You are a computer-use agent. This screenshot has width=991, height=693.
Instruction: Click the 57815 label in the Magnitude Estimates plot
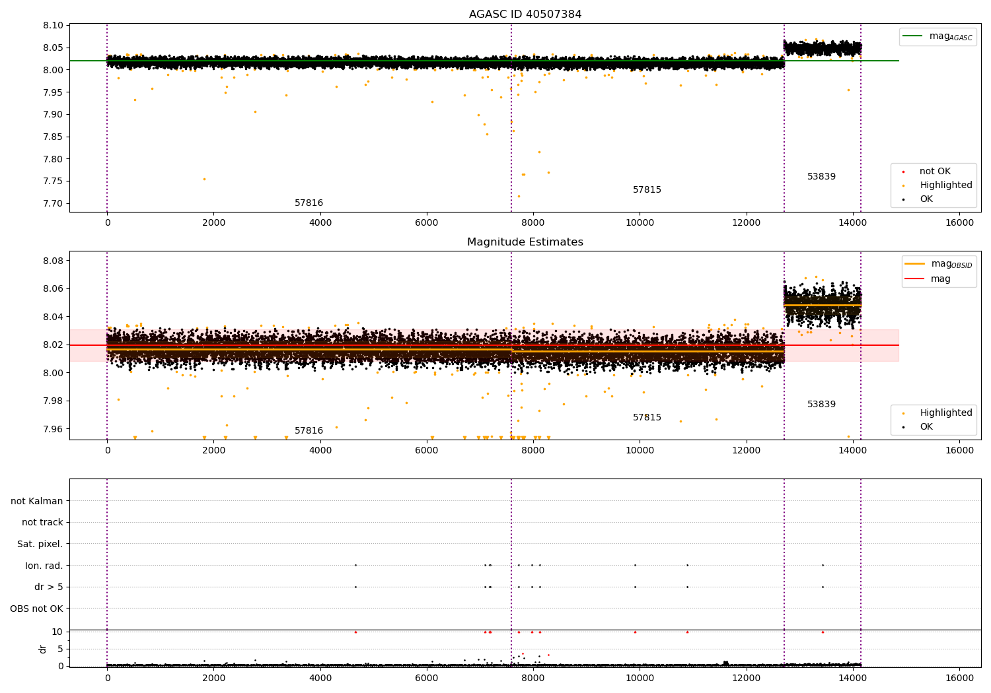[x=647, y=418]
